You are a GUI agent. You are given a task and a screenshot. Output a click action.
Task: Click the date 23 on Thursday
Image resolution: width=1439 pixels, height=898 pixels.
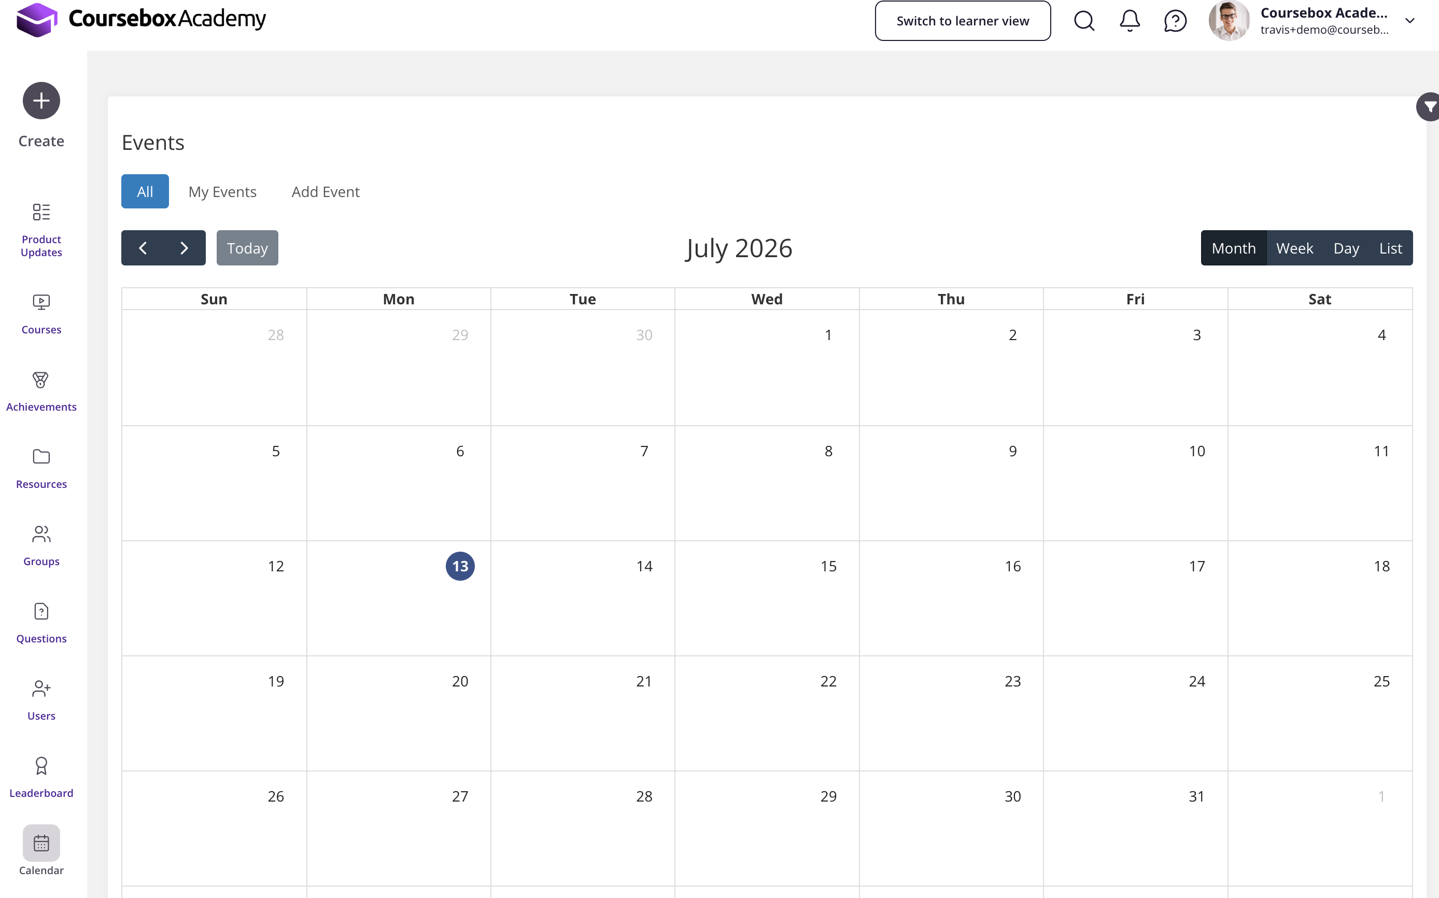point(1013,681)
